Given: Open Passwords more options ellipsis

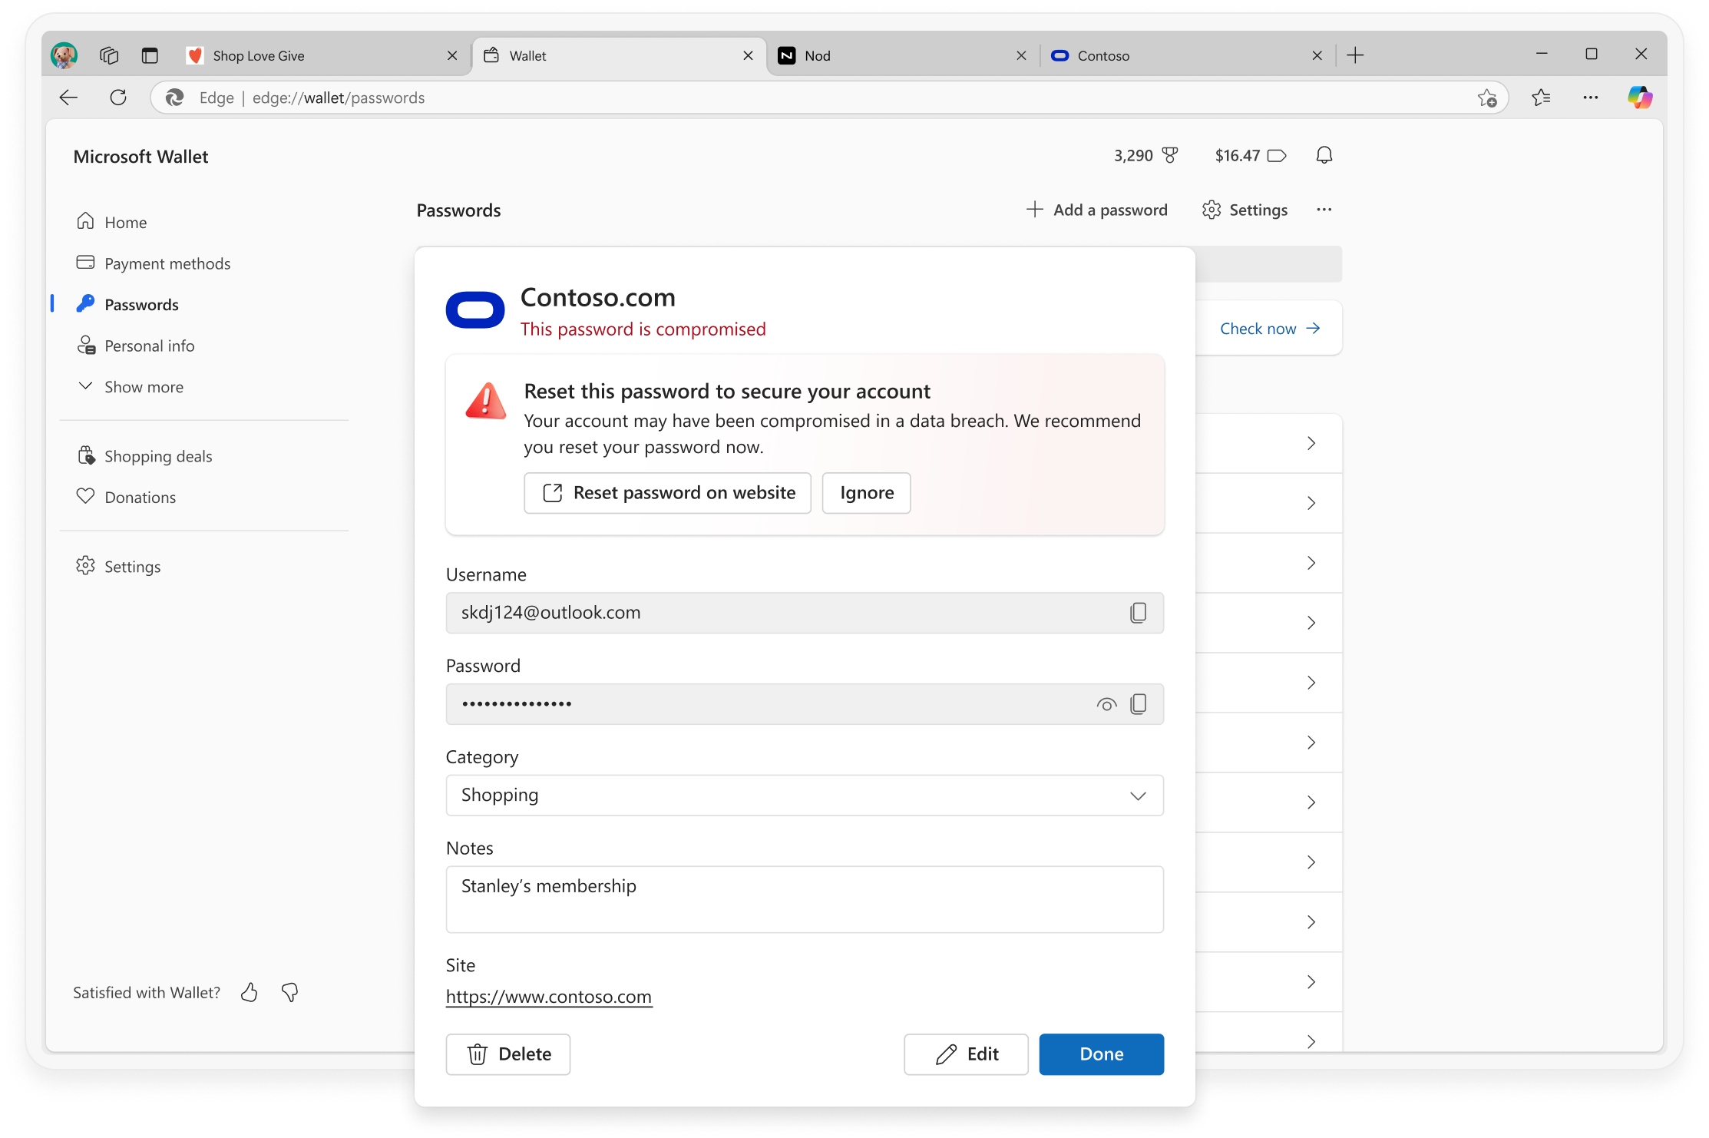Looking at the screenshot, I should point(1324,210).
